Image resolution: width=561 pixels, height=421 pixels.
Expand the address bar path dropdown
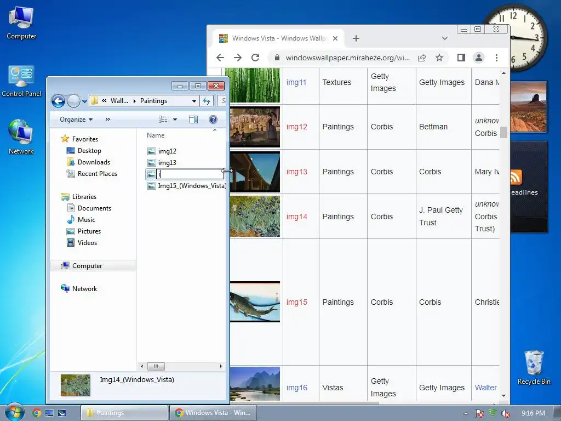click(x=194, y=101)
